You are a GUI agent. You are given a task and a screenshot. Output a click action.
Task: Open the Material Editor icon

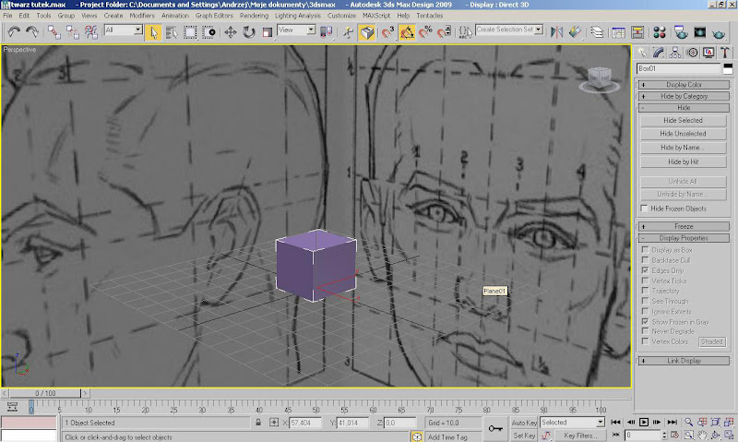(660, 31)
